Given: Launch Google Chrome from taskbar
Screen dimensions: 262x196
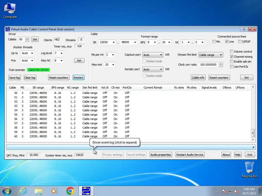Looking at the screenshot, I should click(70, 191).
